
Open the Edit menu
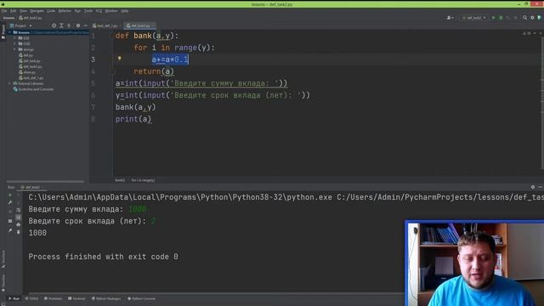pos(14,11)
